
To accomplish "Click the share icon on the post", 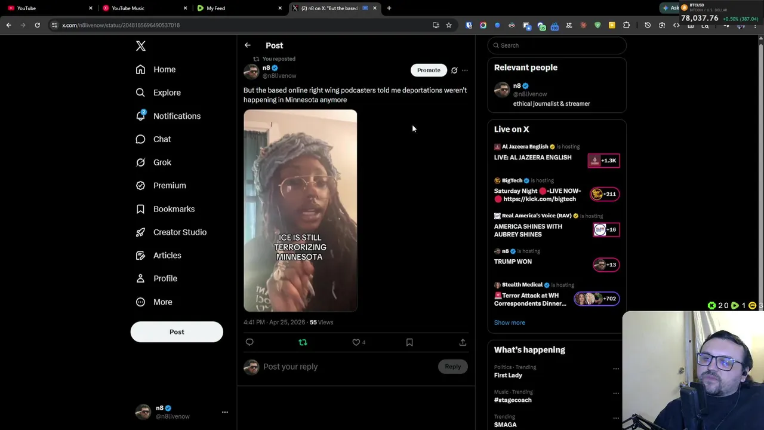I will coord(463,342).
